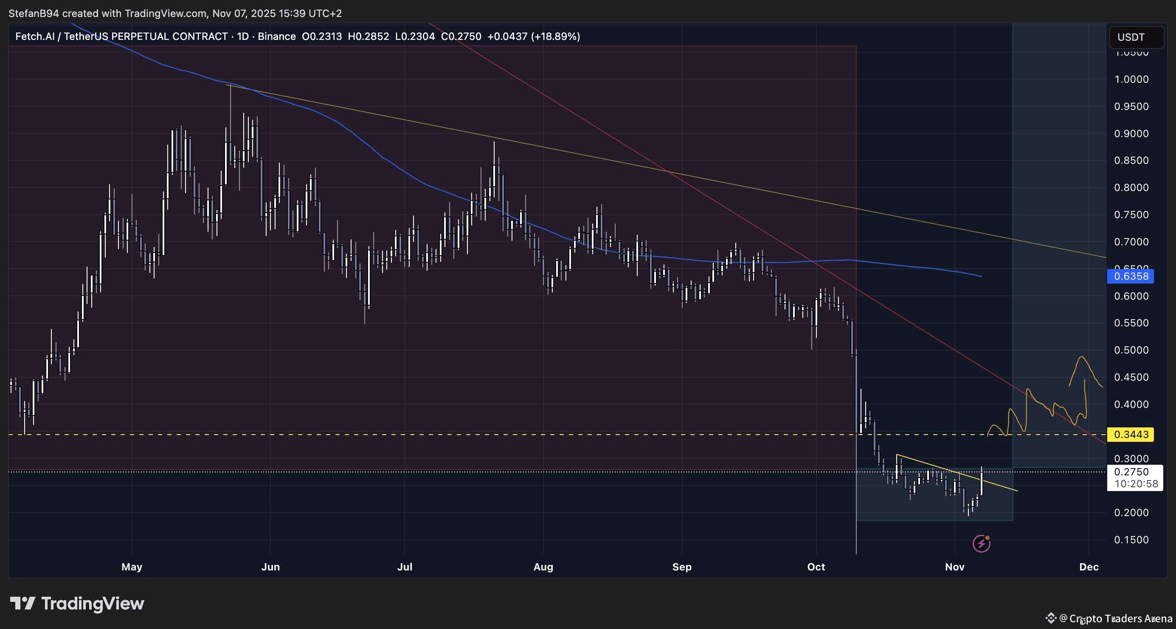Click the 0.4000 price scale label

(1131, 404)
